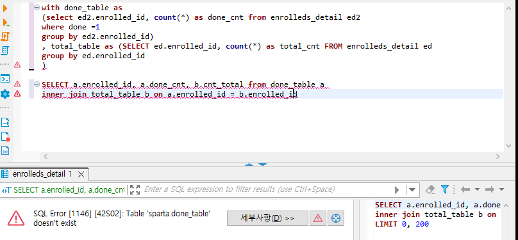Open the variables (x) icon in sidebar
The width and height of the screenshot is (518, 240).
[5, 150]
